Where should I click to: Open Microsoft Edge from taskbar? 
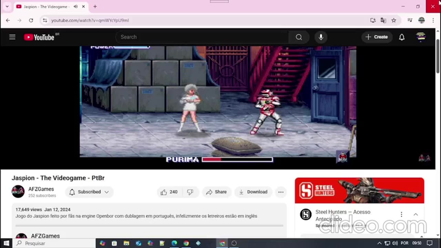click(x=174, y=243)
